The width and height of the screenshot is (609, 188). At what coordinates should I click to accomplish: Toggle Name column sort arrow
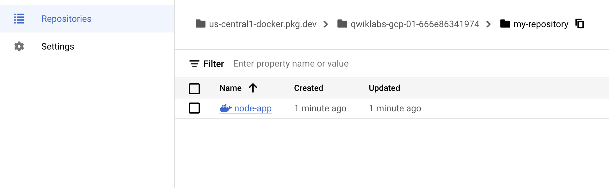coord(253,88)
